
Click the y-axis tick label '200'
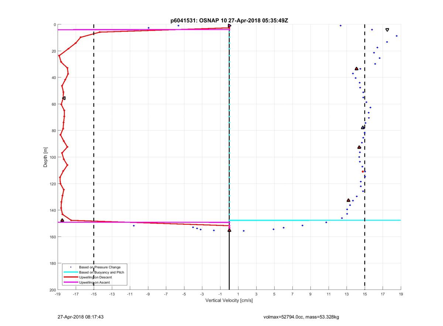(x=52, y=290)
